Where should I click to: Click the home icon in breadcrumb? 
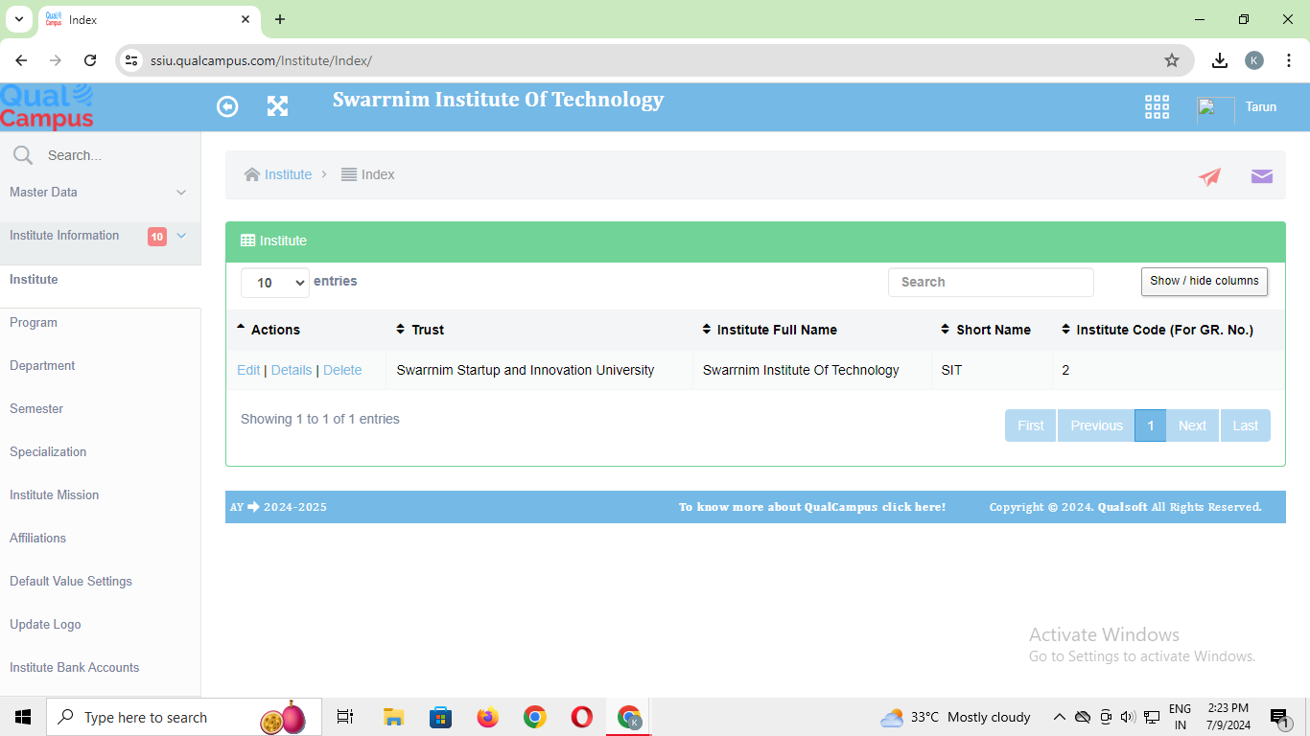(x=252, y=174)
